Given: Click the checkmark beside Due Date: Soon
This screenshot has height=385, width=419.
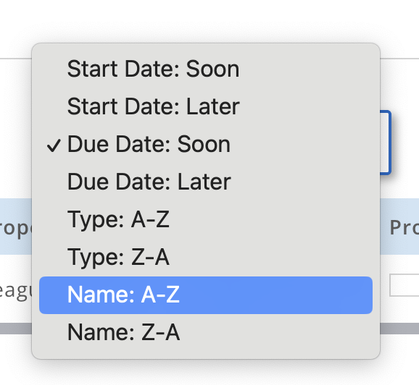Looking at the screenshot, I should (54, 145).
